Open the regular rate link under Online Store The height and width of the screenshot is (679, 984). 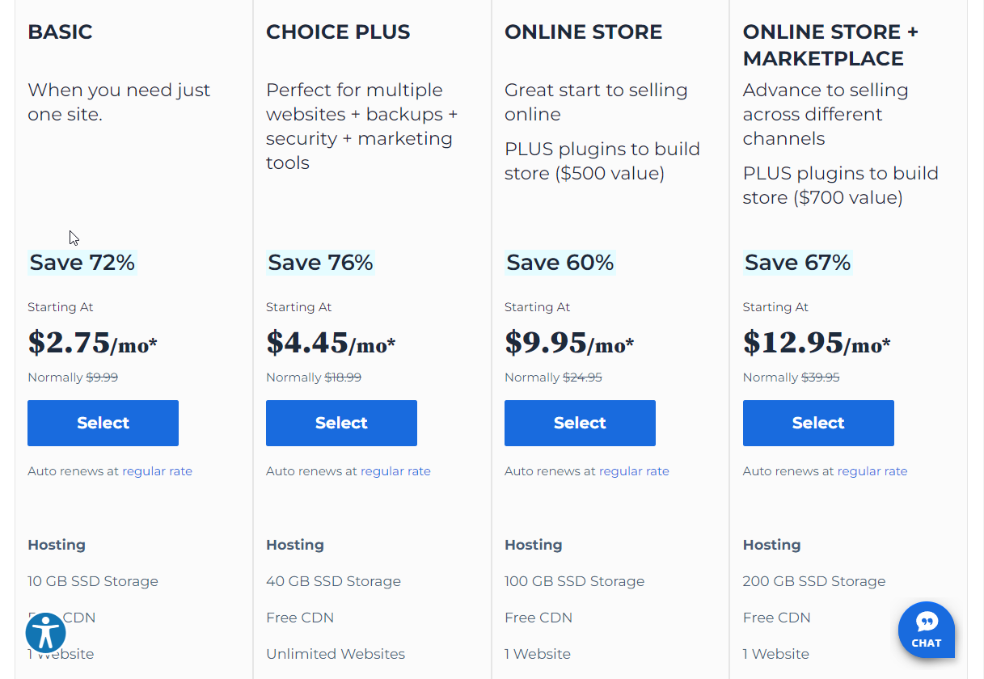point(634,471)
